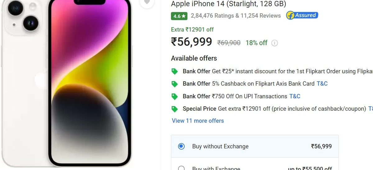Click the Special Price tag icon
Screen dimensions: 373x170
tap(175, 109)
